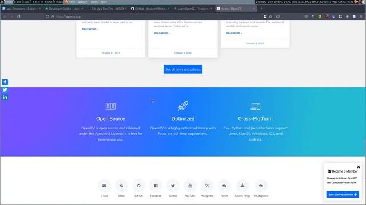Click the yellow-green extension icon in toolbar
Viewport: 366px width, 205px height.
[x=320, y=17]
